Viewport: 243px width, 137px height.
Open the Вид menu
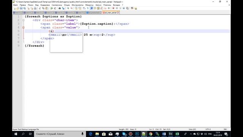[x=37, y=5]
